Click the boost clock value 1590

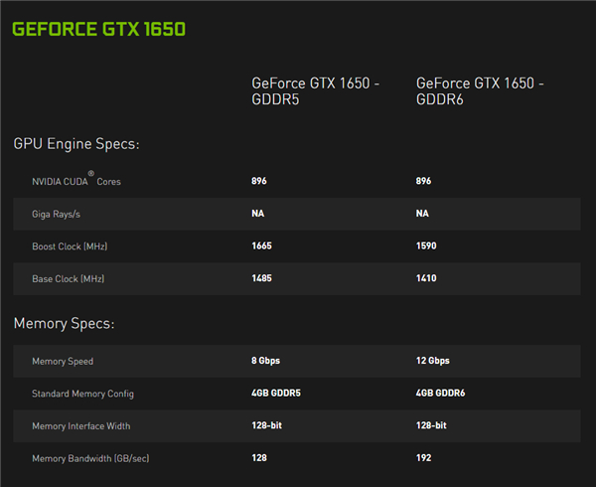(x=426, y=245)
